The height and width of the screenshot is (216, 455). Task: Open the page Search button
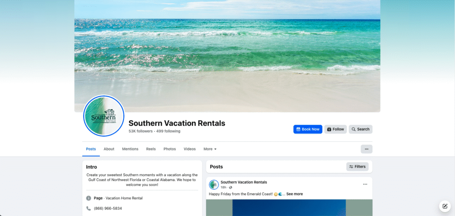[360, 129]
